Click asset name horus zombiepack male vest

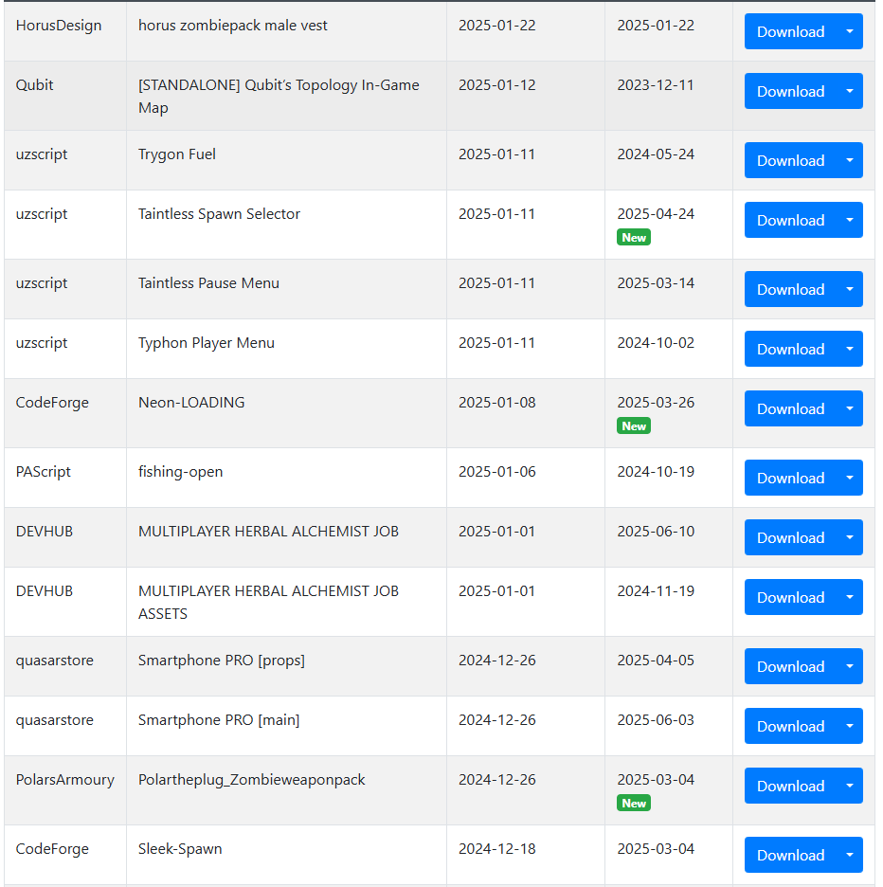[x=233, y=26]
